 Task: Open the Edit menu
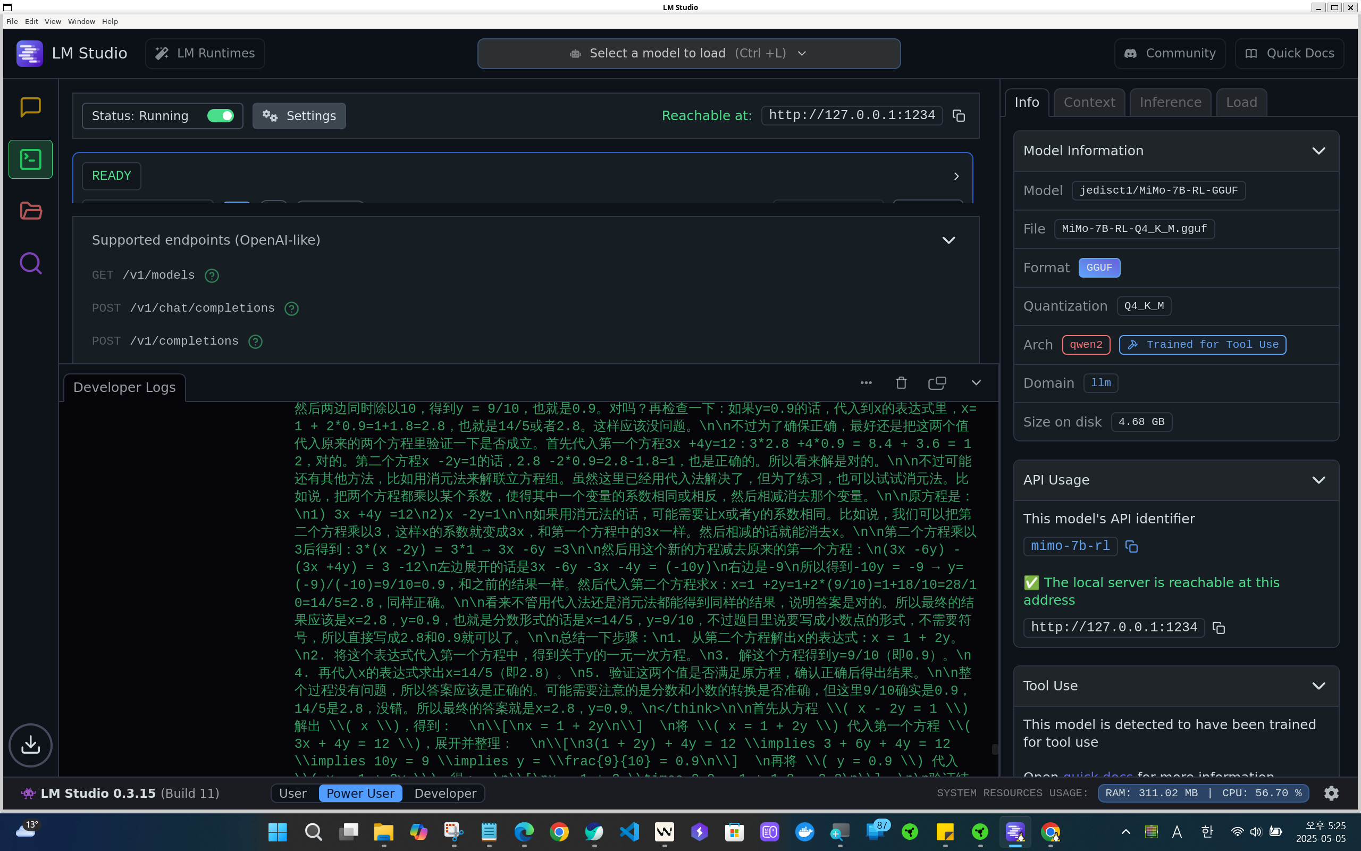tap(31, 21)
